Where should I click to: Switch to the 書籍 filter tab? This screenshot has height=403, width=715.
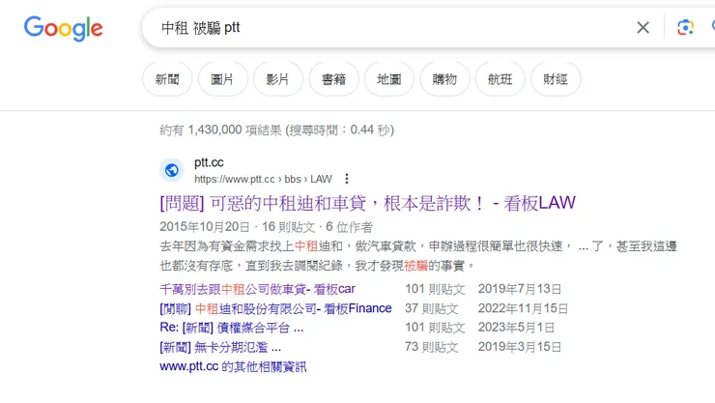tap(333, 79)
